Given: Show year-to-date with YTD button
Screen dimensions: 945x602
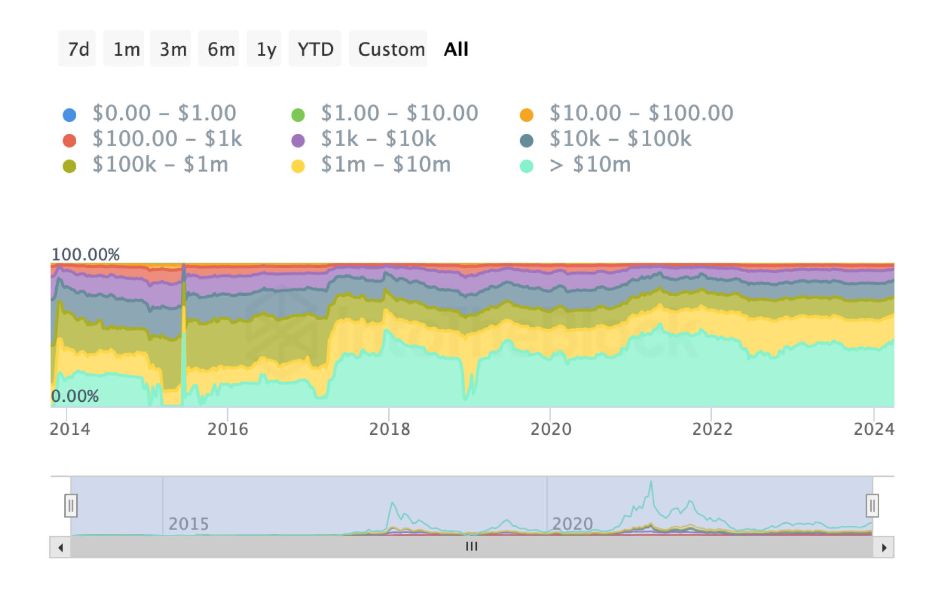Looking at the screenshot, I should pos(315,49).
